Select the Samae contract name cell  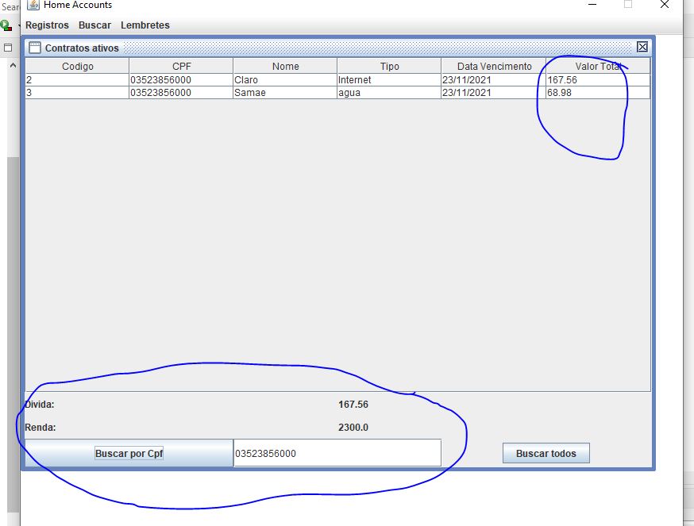[285, 93]
